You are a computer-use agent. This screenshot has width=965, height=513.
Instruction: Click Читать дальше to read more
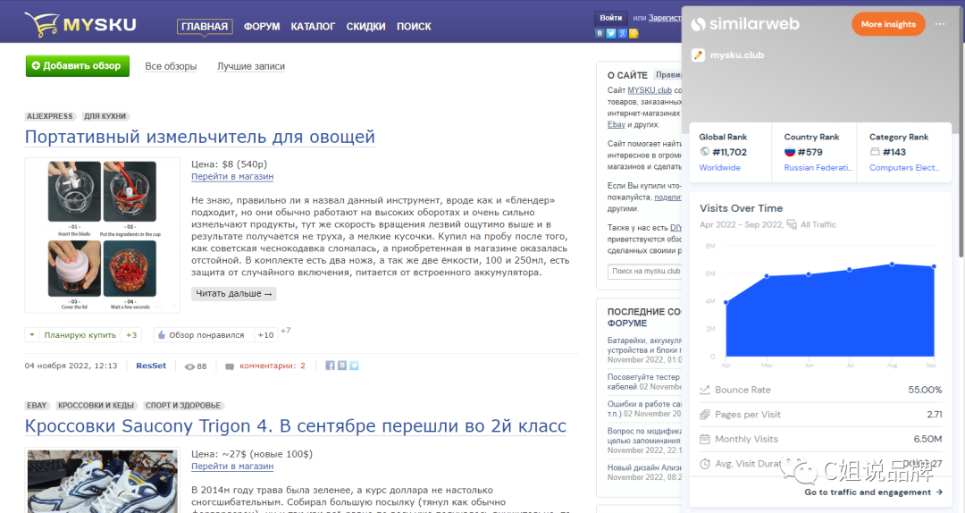click(x=234, y=294)
